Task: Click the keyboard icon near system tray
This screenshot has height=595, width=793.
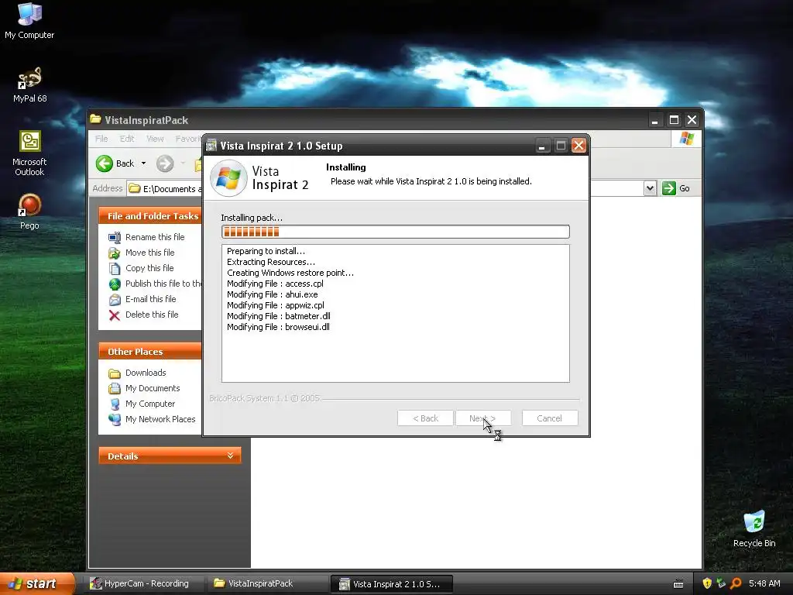Action: tap(678, 584)
